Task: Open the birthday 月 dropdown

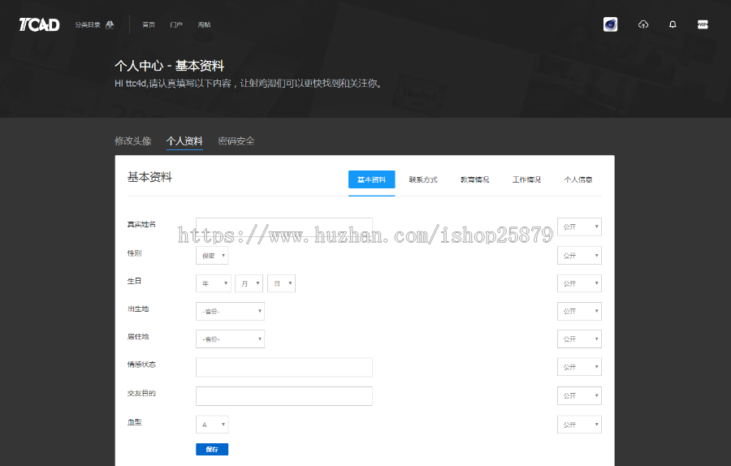Action: pyautogui.click(x=249, y=283)
